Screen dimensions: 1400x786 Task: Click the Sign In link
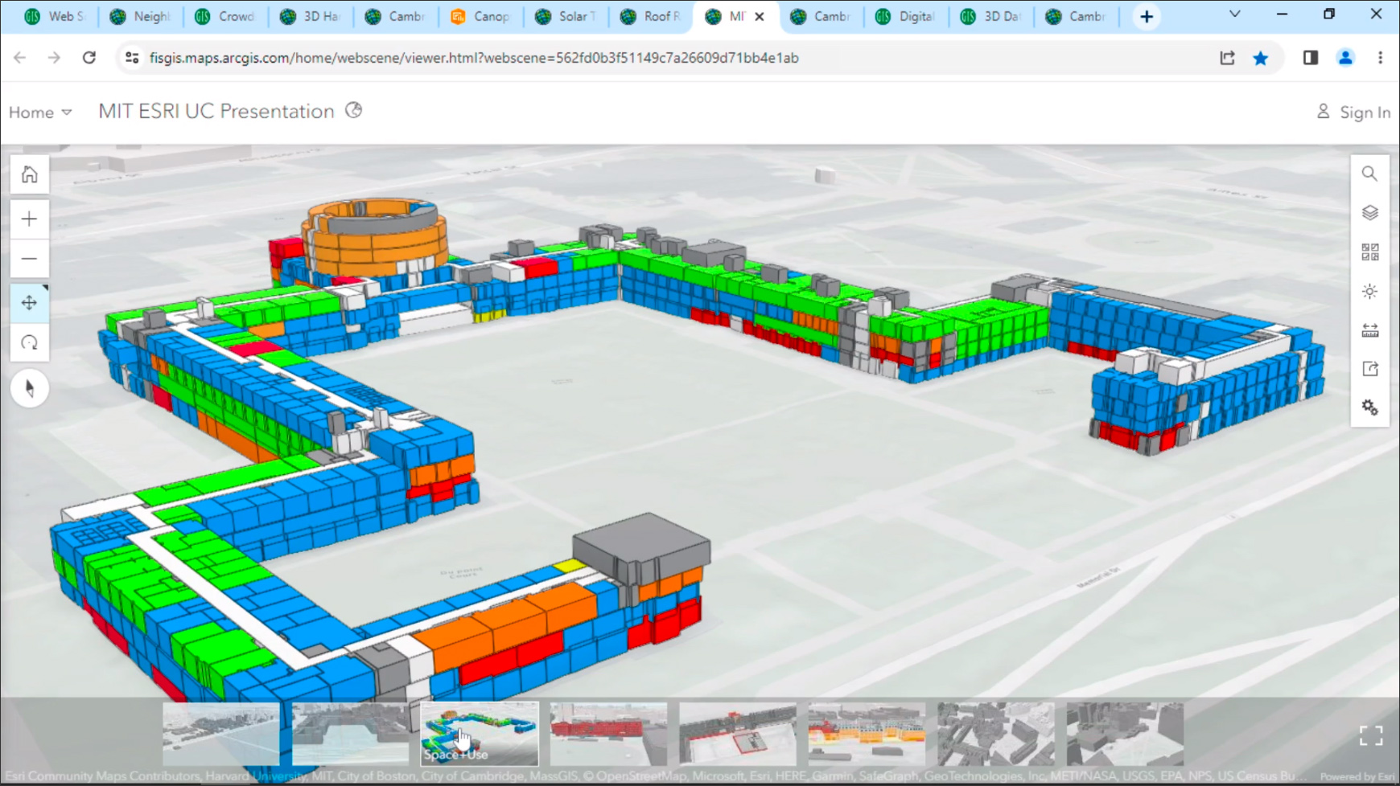pyautogui.click(x=1353, y=113)
